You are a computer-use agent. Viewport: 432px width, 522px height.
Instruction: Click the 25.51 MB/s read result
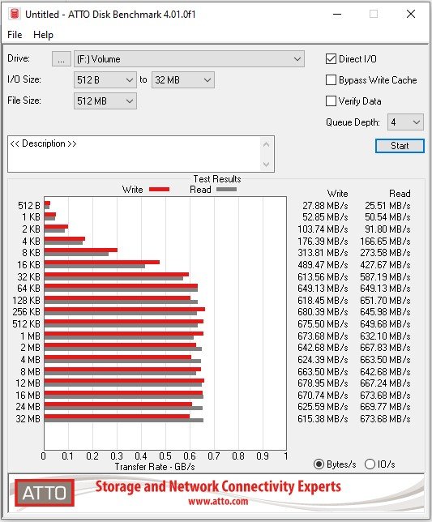(387, 206)
